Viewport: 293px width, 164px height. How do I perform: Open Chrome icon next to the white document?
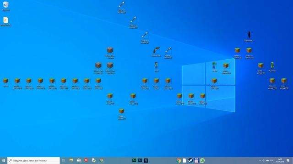(x=179, y=160)
